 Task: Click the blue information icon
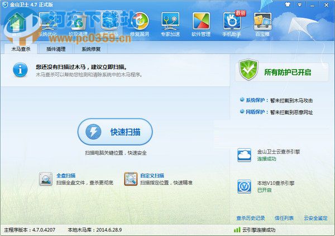click(20, 70)
